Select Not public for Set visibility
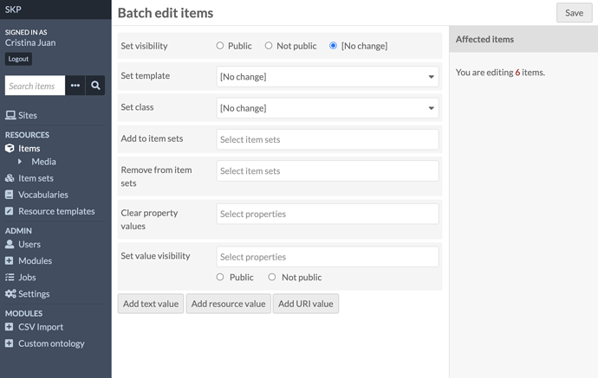598x378 pixels. pyautogui.click(x=269, y=46)
